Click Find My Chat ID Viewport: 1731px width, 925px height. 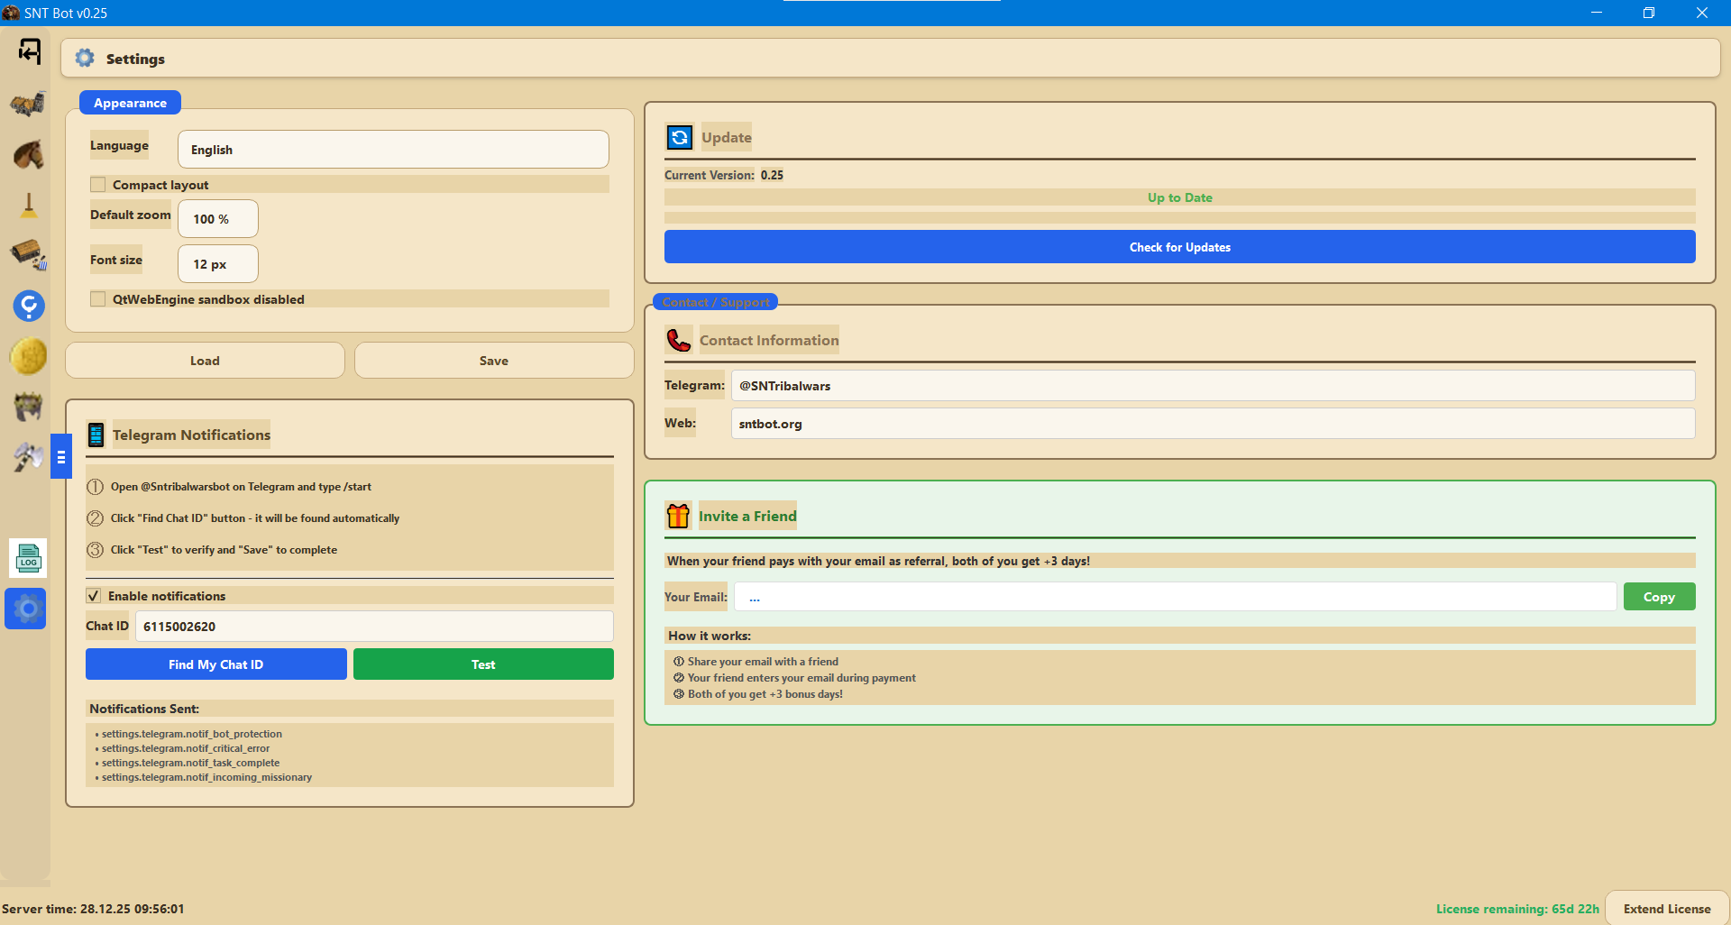point(215,664)
